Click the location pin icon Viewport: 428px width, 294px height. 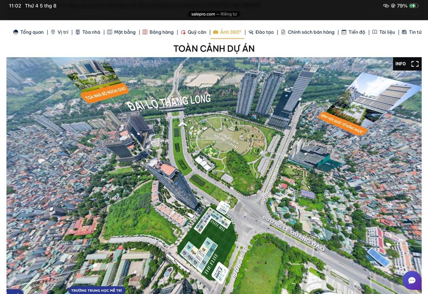coord(53,32)
